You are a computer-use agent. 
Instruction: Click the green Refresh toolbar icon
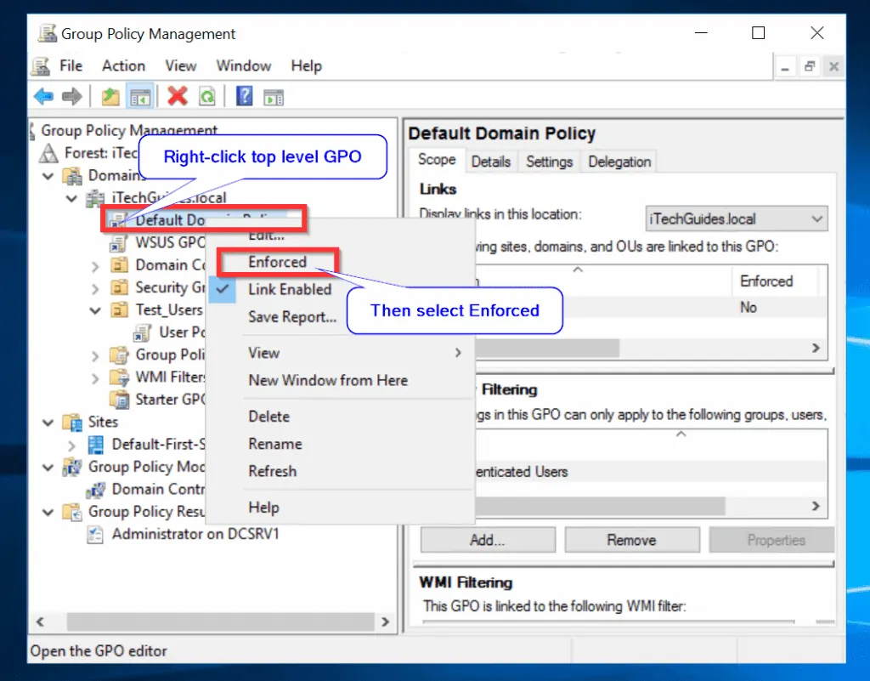(207, 97)
